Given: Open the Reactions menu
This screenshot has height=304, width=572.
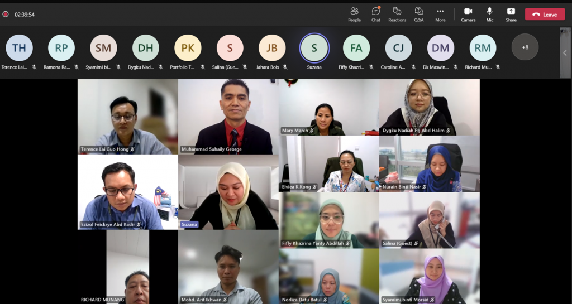Looking at the screenshot, I should (397, 14).
